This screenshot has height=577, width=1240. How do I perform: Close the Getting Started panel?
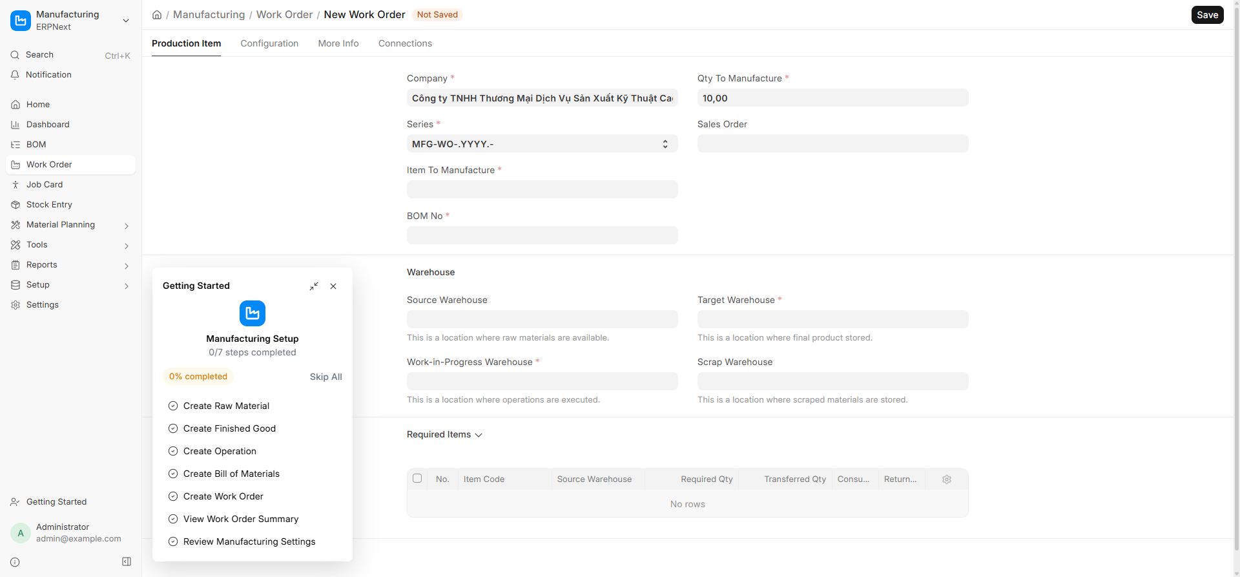(333, 286)
